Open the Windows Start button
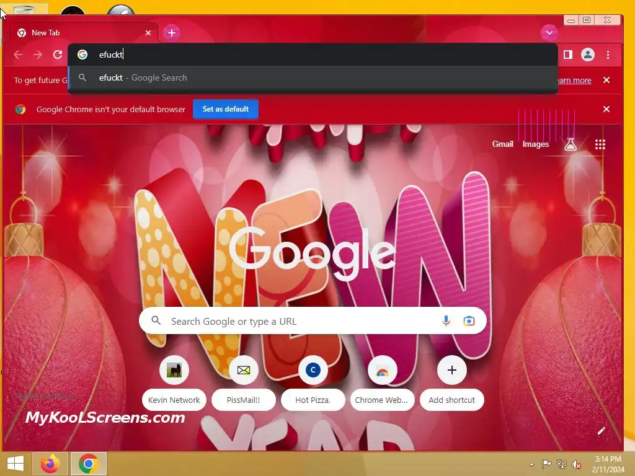635x476 pixels. (16, 464)
